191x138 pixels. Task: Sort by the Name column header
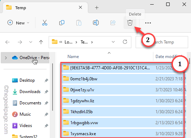tap(73, 57)
